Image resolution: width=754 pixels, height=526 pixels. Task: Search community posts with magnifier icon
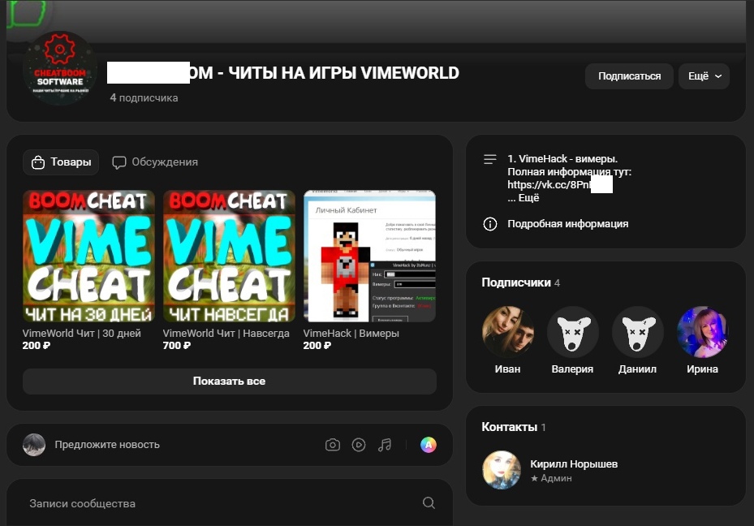click(429, 503)
